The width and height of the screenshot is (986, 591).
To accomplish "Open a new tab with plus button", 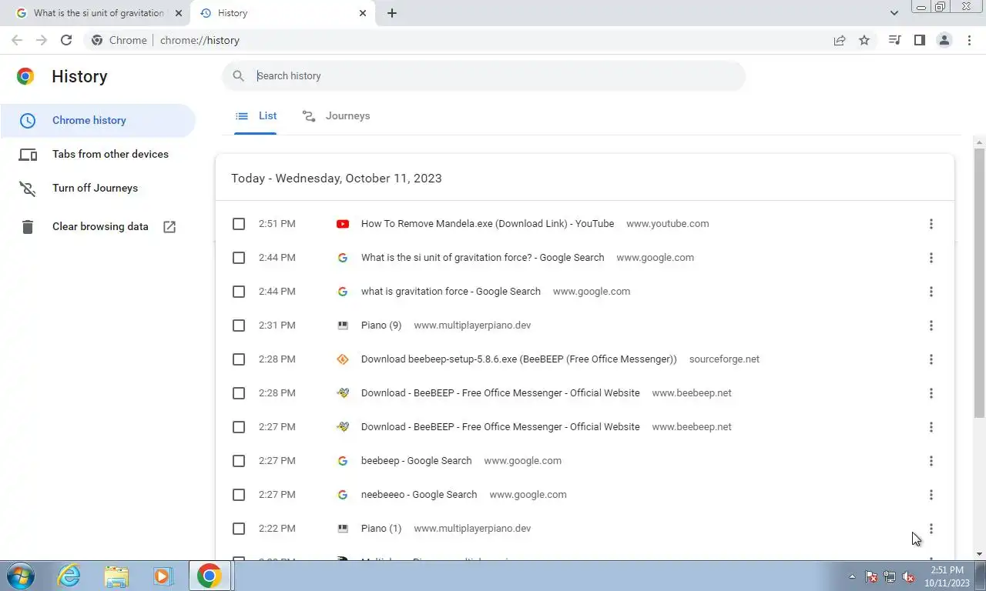I will (392, 13).
